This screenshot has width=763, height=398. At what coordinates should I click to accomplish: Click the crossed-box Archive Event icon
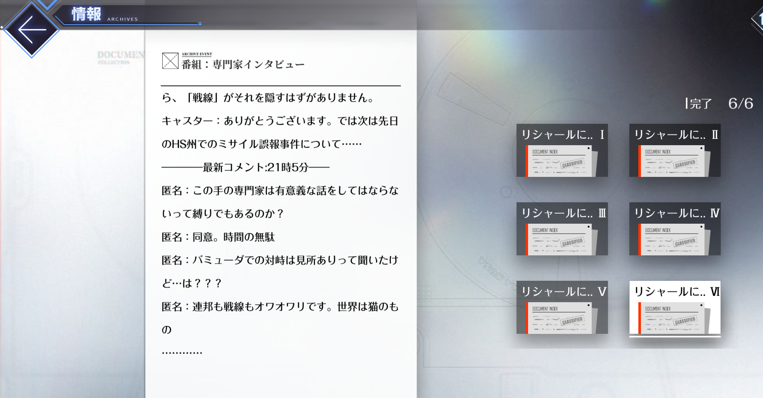point(170,61)
